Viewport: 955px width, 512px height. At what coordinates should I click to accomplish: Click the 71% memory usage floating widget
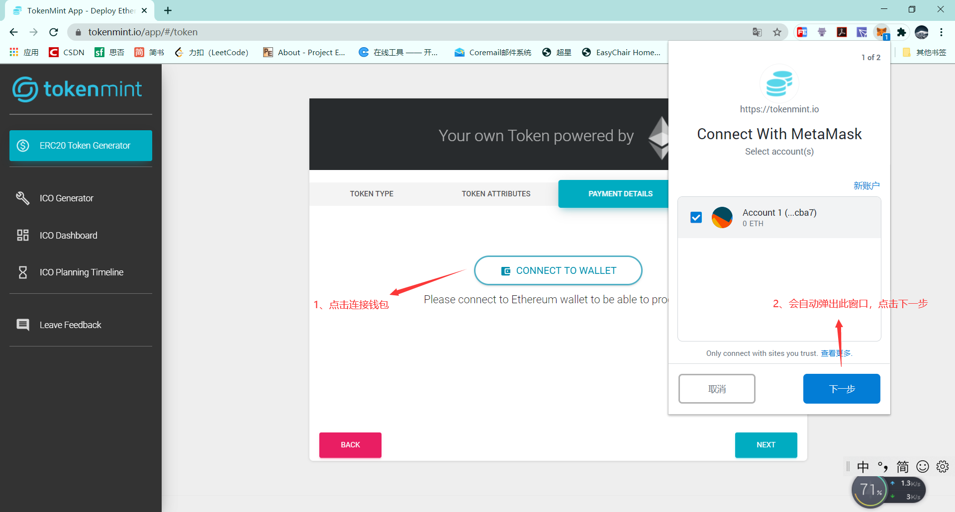click(870, 490)
